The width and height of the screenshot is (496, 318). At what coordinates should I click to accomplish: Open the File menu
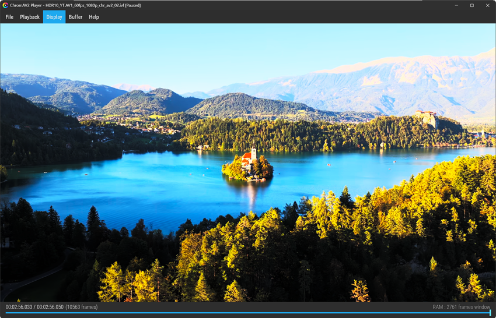[9, 17]
